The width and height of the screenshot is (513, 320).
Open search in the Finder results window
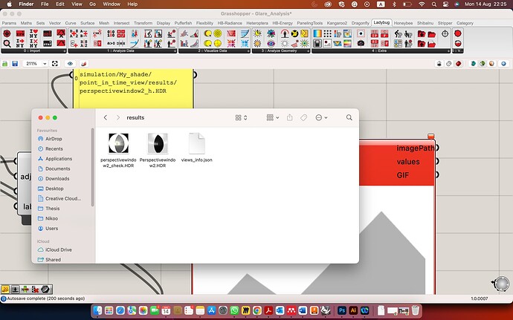tap(349, 117)
